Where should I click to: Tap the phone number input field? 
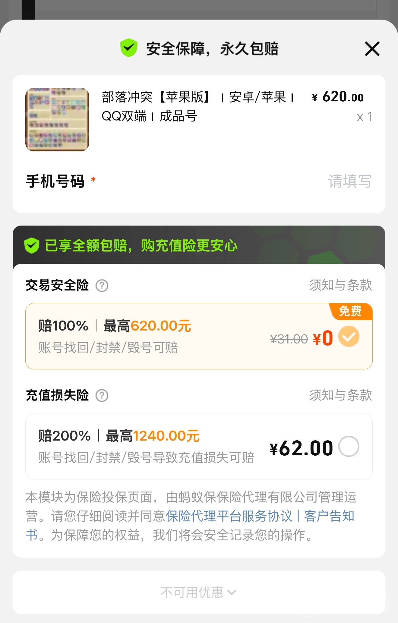(x=349, y=181)
